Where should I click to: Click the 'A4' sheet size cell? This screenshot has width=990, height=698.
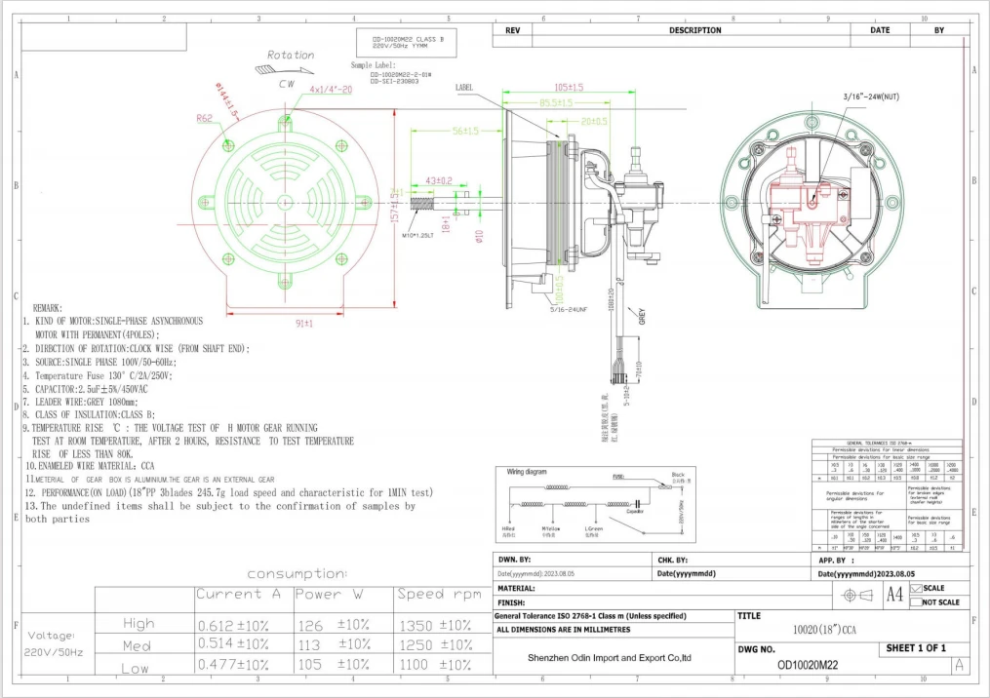pyautogui.click(x=894, y=595)
